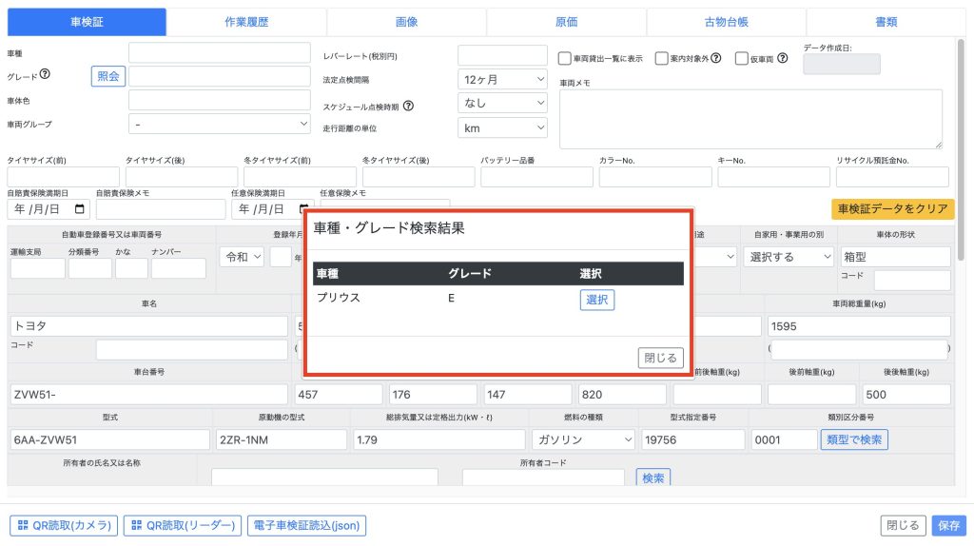This screenshot has width=974, height=546.
Task: Enable 車両貸出一覧に表示 checkbox
Action: [565, 58]
